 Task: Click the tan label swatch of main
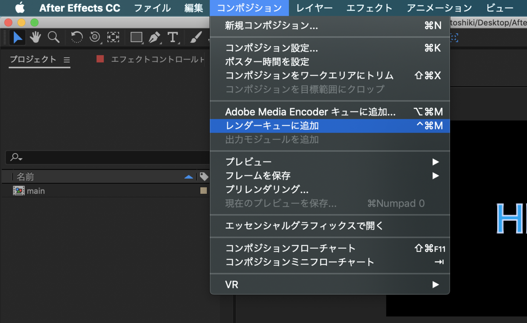(x=203, y=191)
